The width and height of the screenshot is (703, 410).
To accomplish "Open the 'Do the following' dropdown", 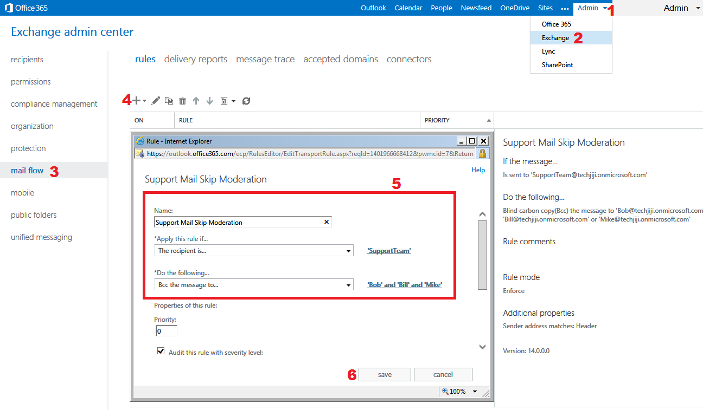I will (x=349, y=284).
